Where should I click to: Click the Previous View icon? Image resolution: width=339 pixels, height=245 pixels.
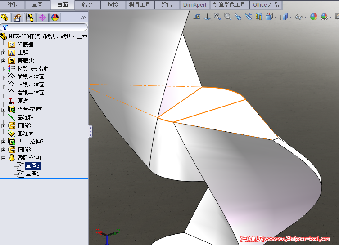(238, 17)
